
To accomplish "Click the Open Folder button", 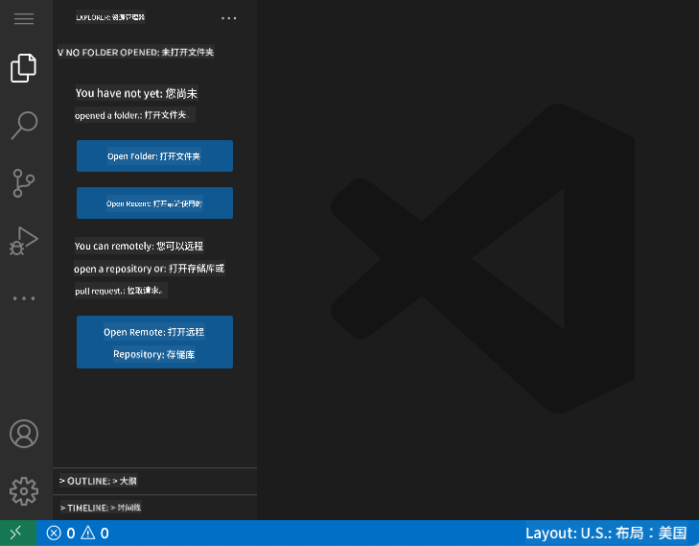I will (x=154, y=156).
